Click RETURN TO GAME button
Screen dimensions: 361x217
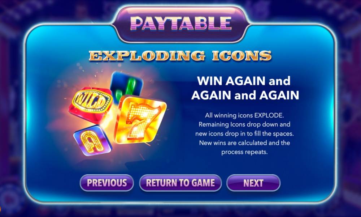pos(180,183)
